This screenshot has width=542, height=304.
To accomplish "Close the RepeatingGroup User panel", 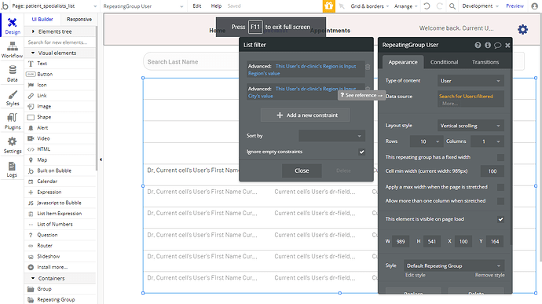I will (x=507, y=46).
